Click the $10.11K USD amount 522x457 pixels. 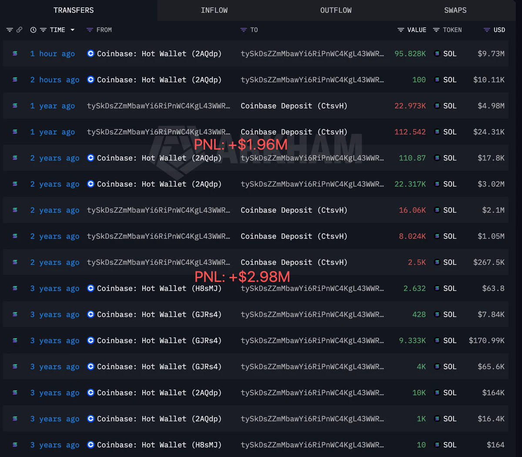click(x=489, y=80)
